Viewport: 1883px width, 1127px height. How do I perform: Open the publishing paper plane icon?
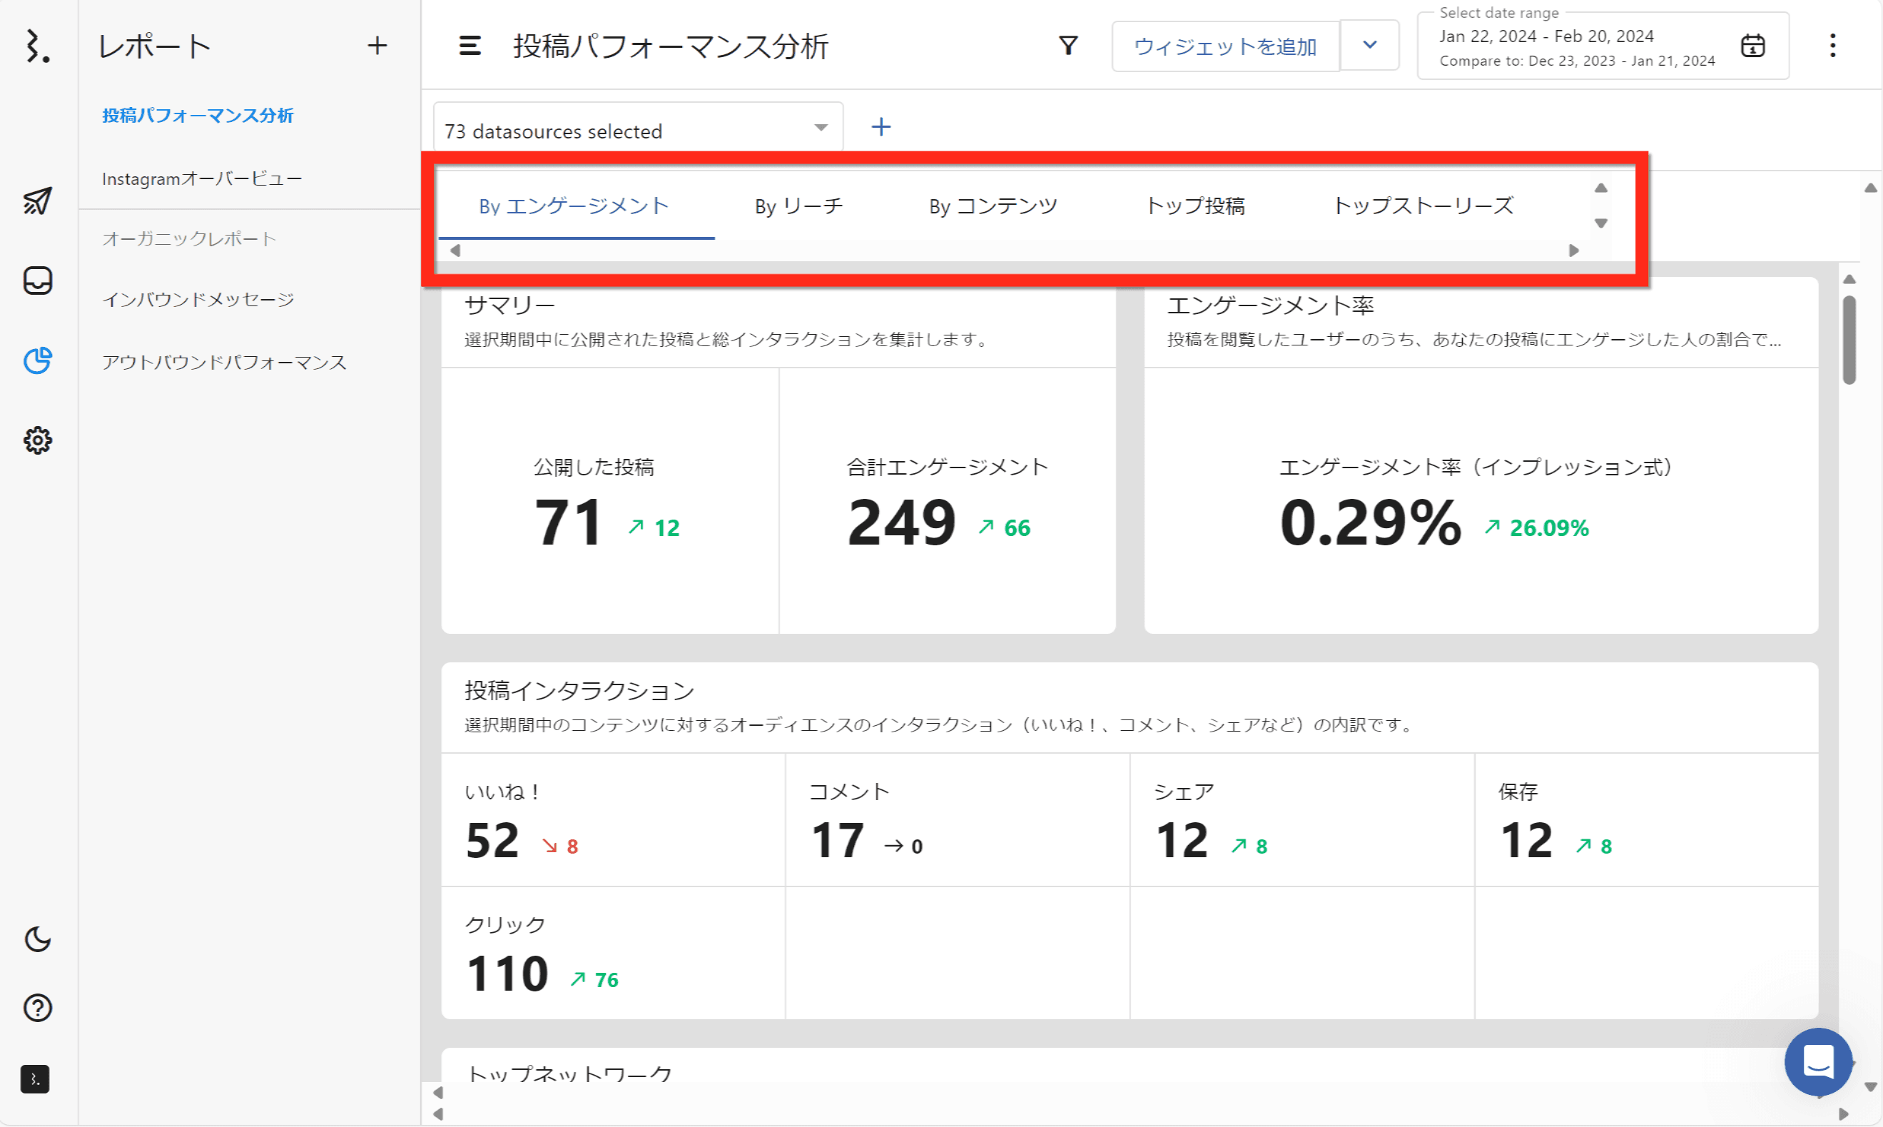[x=37, y=201]
